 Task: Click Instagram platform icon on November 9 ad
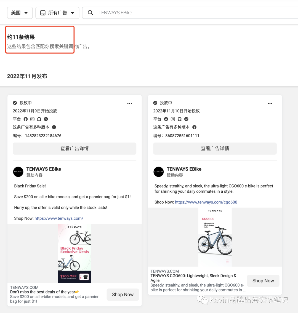[32, 119]
